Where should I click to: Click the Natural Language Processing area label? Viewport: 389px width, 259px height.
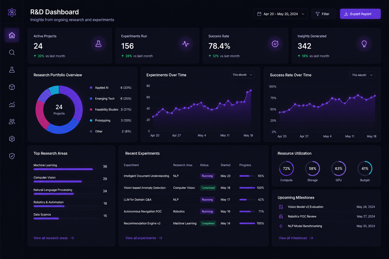coord(53,190)
